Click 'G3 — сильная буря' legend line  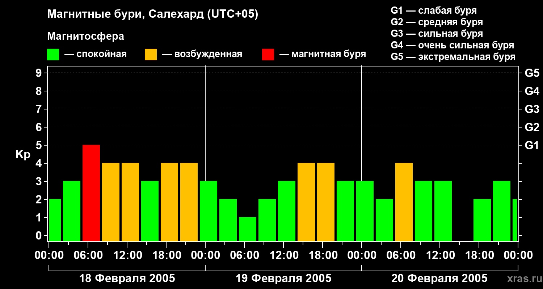tap(437, 34)
